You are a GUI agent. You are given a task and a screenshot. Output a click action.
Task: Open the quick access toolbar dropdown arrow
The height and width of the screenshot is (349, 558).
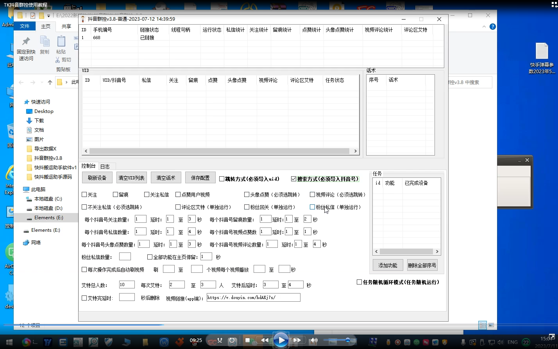click(x=48, y=16)
